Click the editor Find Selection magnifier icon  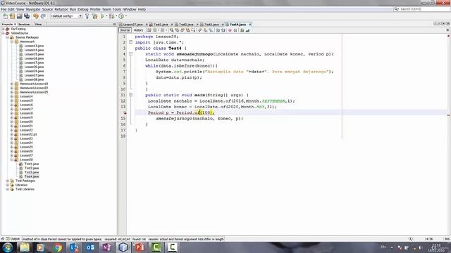click(172, 30)
